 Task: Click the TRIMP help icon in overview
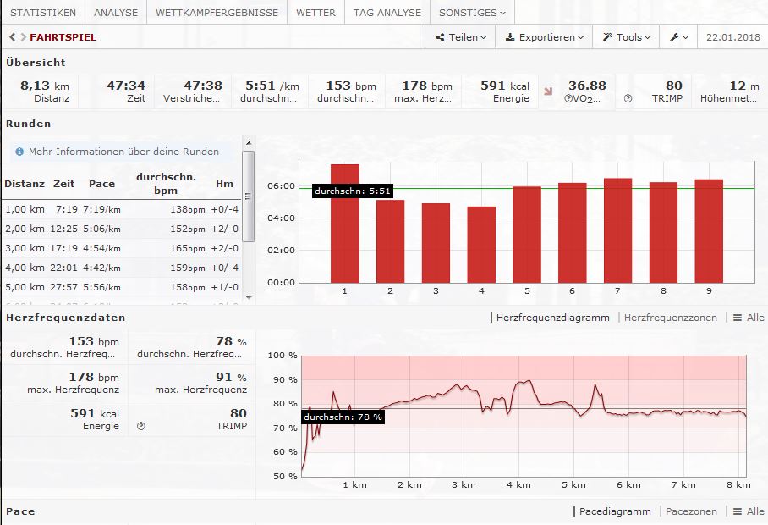point(628,98)
